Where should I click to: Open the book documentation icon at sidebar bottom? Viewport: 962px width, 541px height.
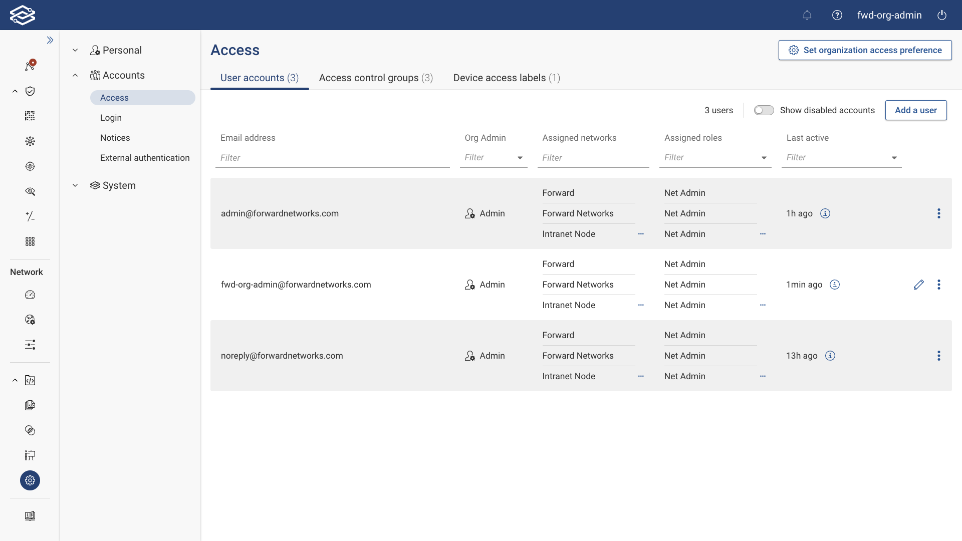(x=30, y=516)
